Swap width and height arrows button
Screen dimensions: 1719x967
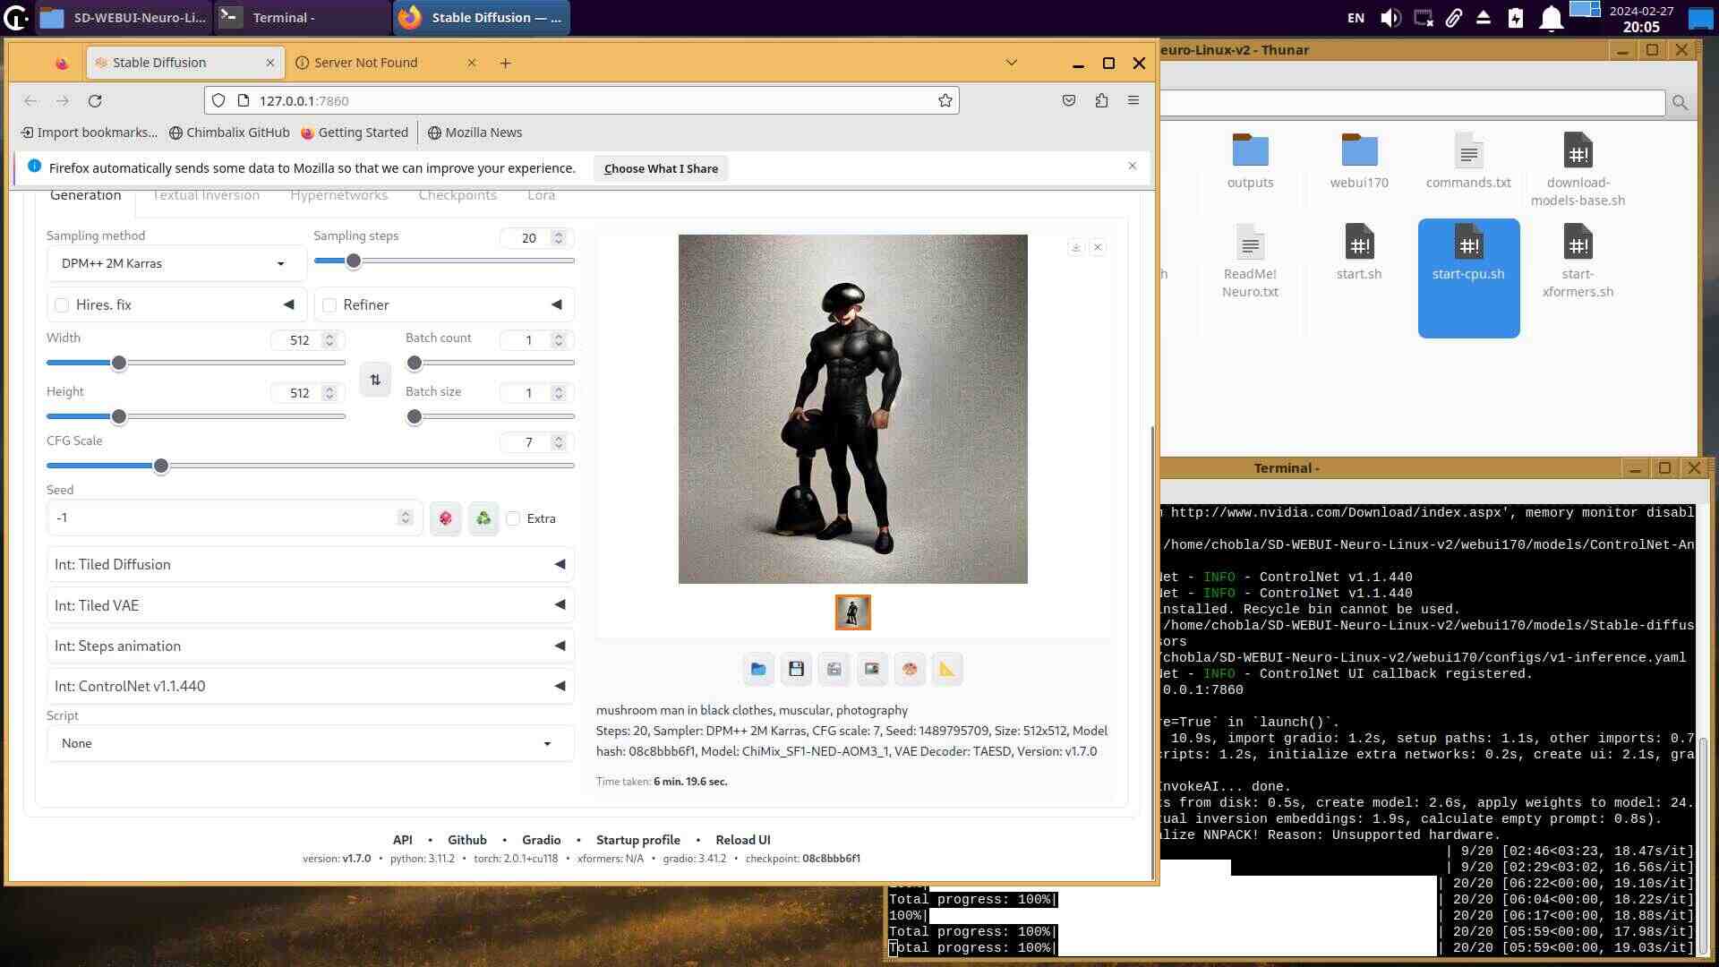click(x=375, y=380)
